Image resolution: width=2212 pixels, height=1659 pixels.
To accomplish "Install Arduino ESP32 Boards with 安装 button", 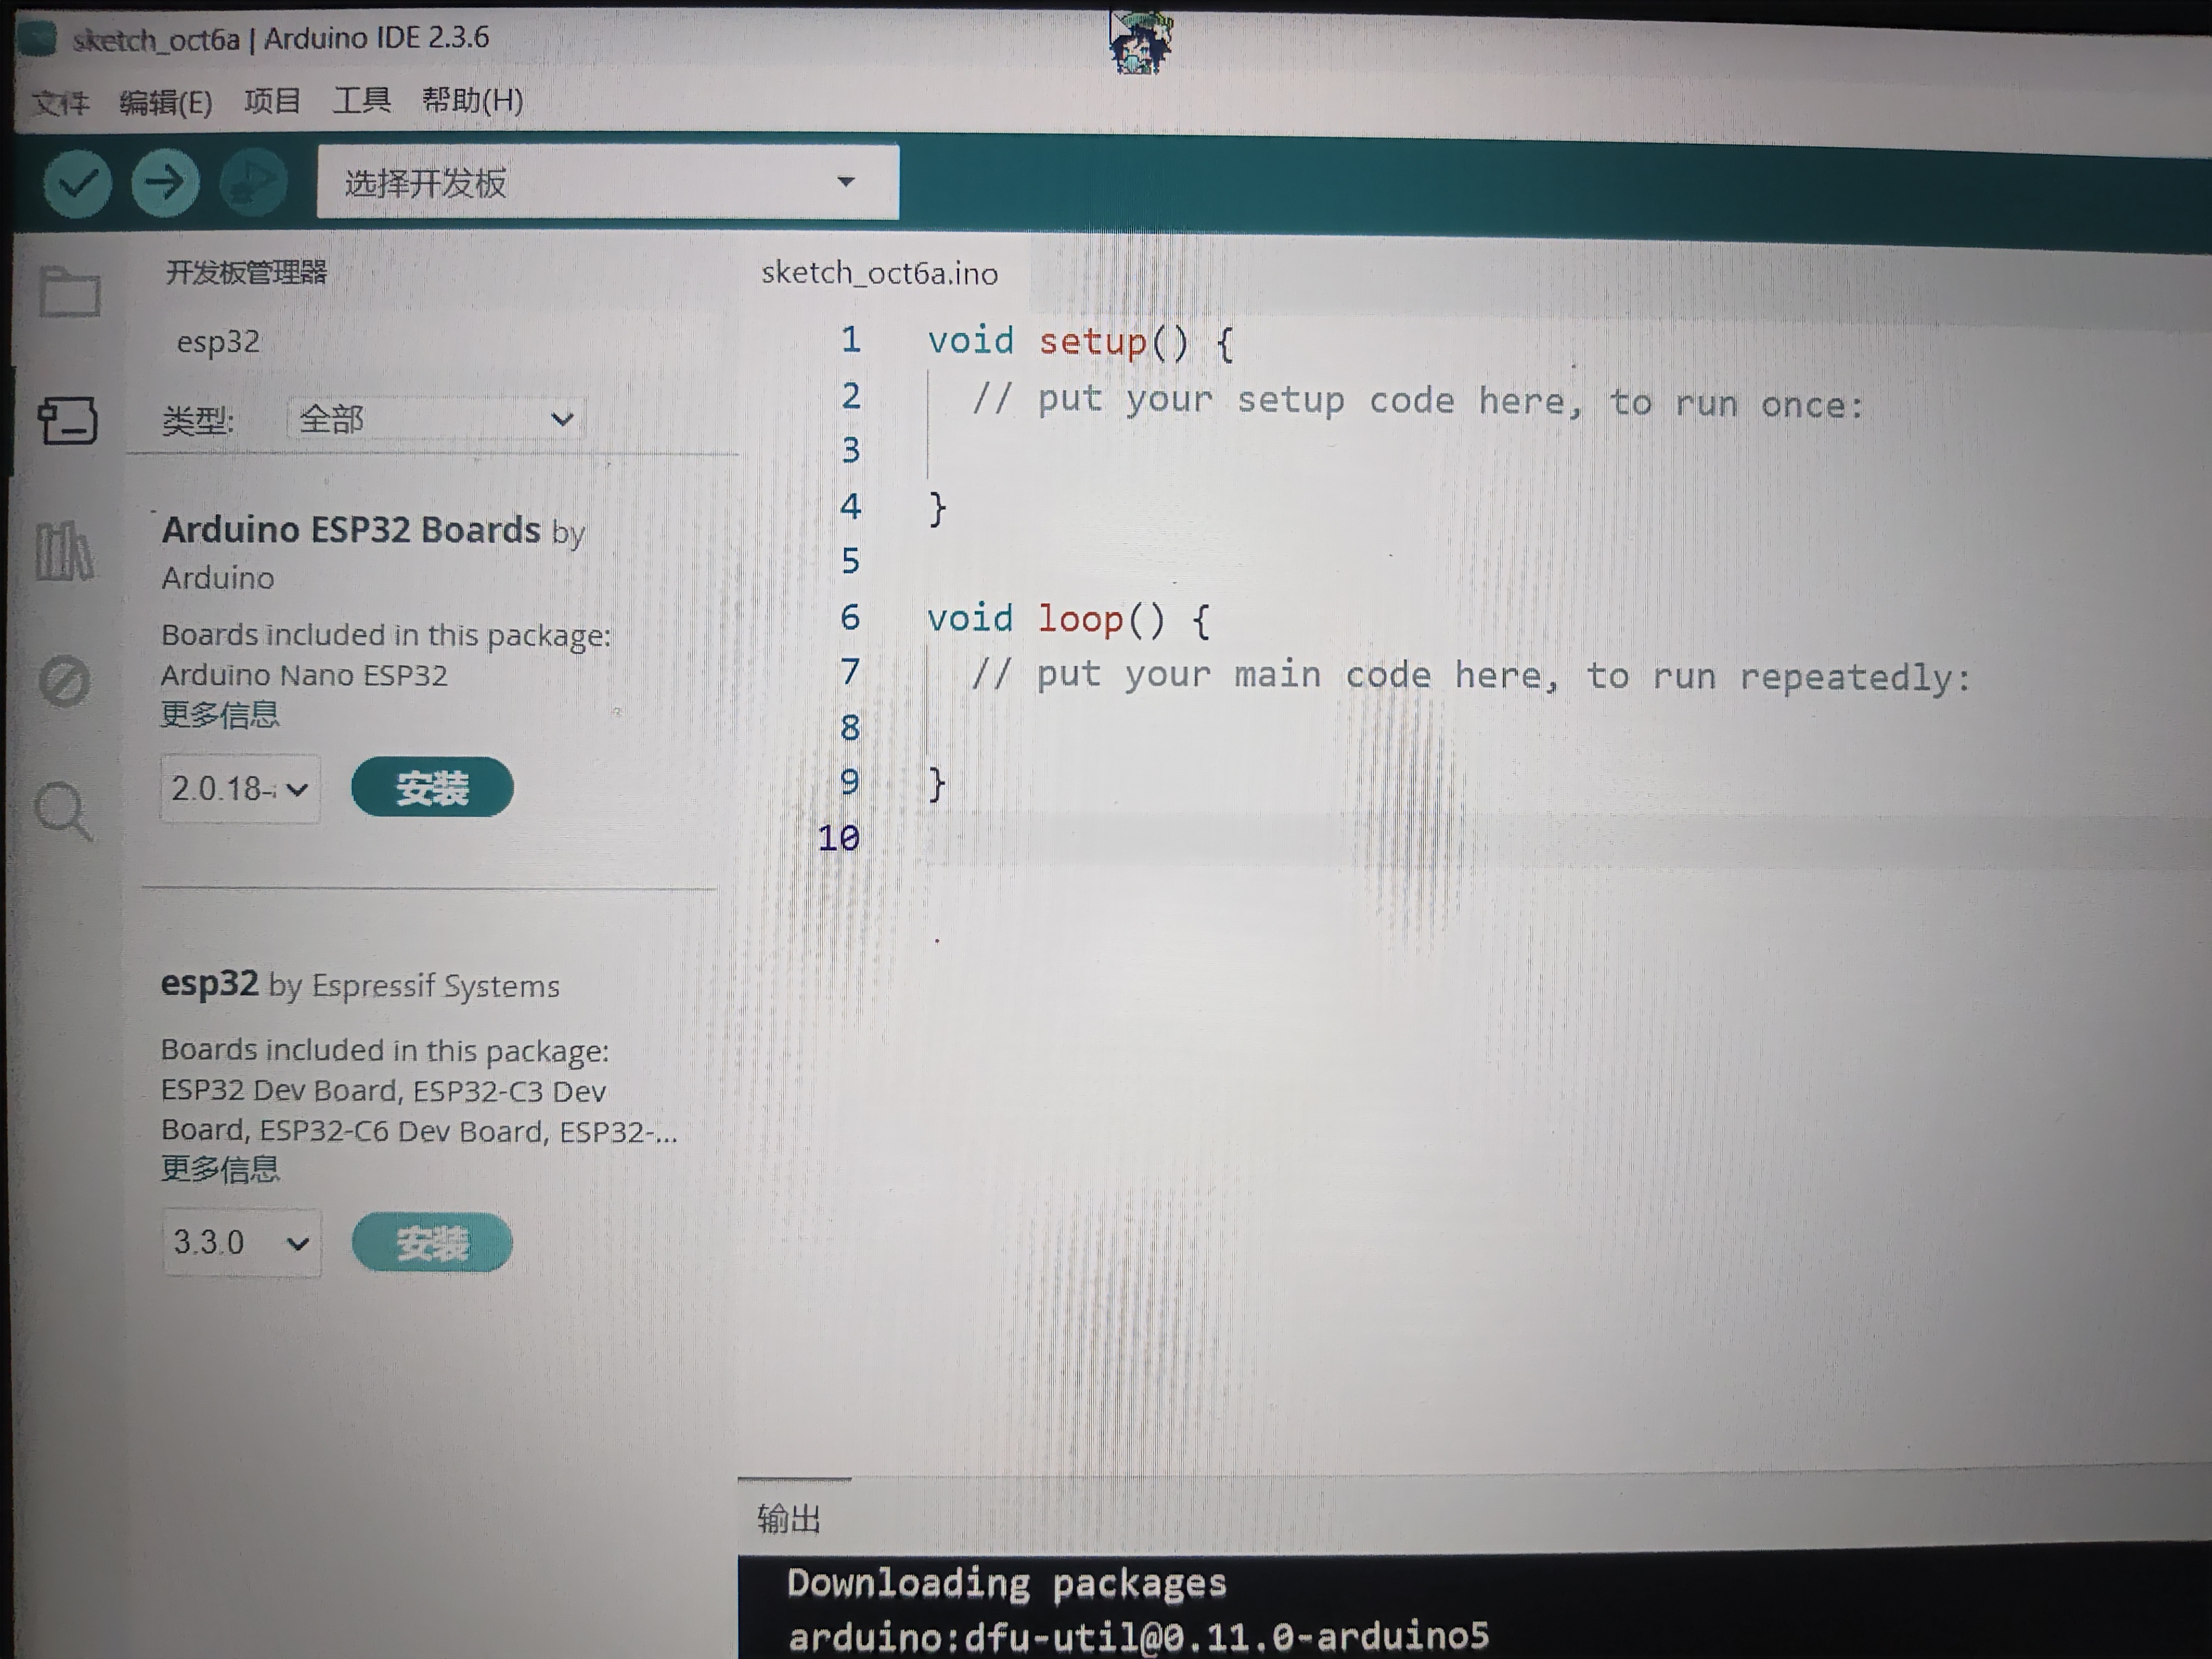I will click(432, 788).
